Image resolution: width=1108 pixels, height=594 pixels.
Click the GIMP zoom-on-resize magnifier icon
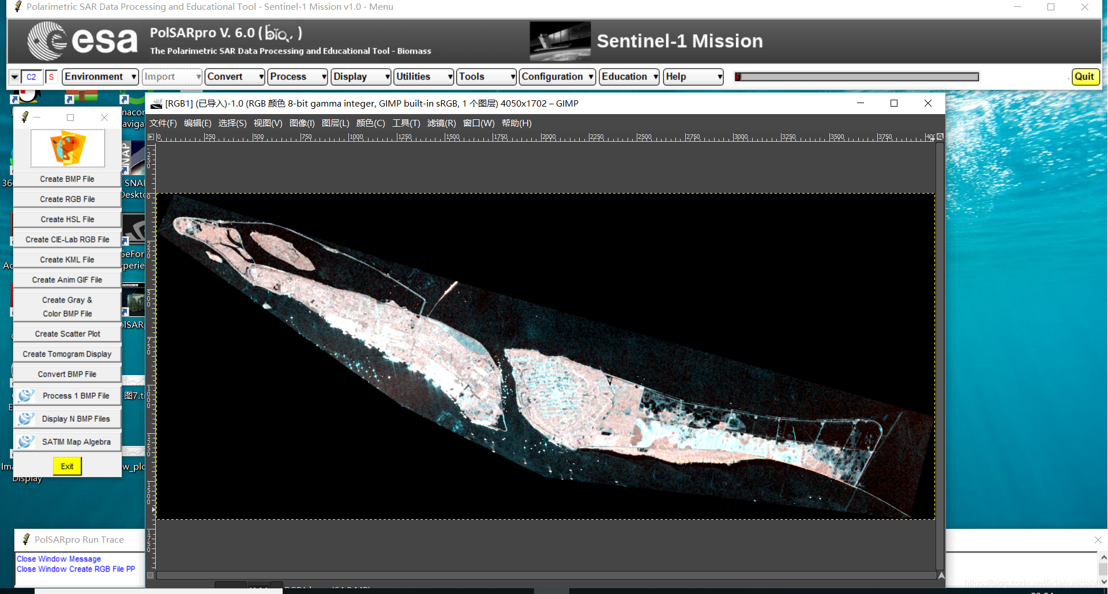tap(940, 137)
